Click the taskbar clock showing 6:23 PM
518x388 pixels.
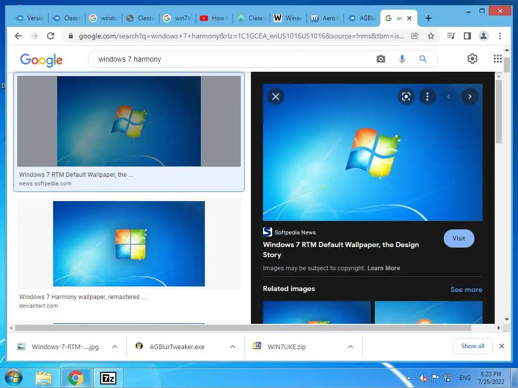click(491, 378)
